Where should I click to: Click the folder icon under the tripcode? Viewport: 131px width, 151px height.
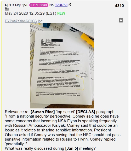7,9
